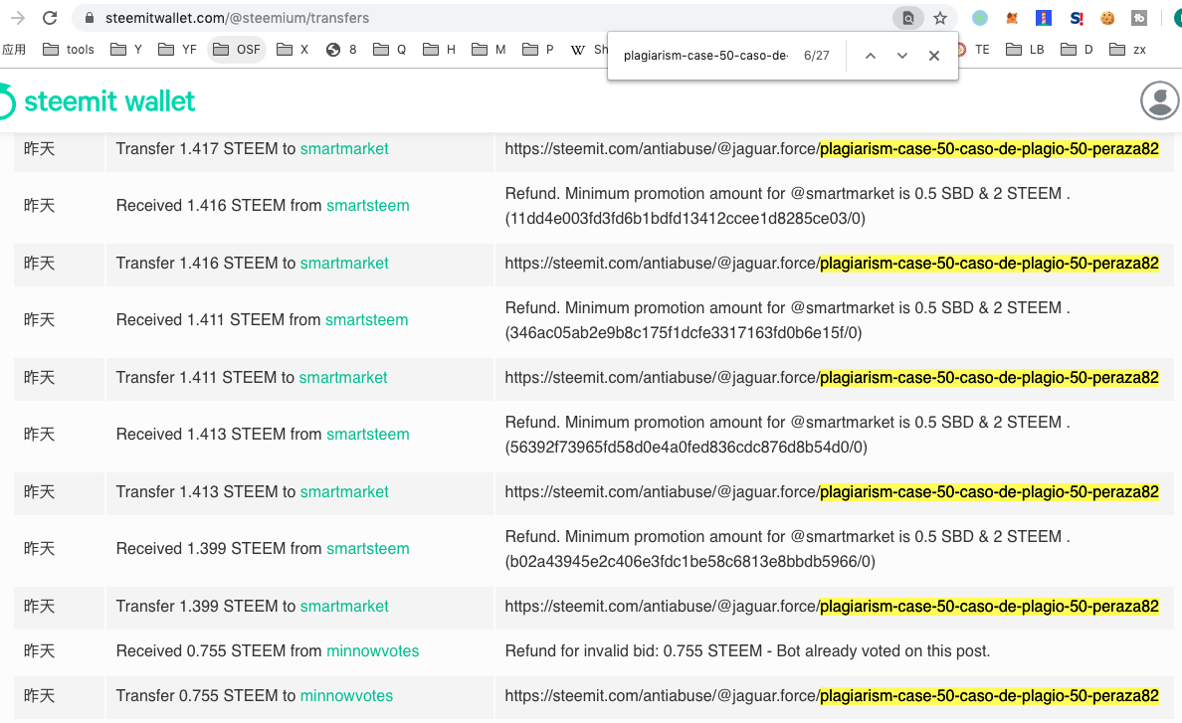Open smartsteem link in Received 1.399 row
Viewport: 1182px width, 723px height.
point(368,549)
